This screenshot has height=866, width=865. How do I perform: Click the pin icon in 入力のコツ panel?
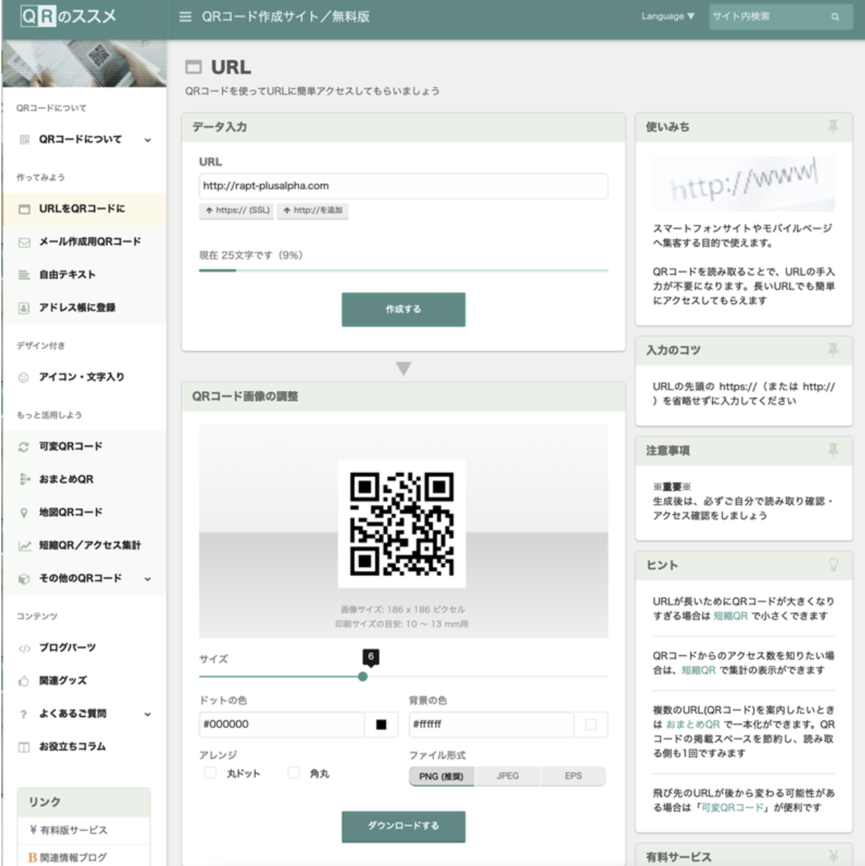(833, 350)
